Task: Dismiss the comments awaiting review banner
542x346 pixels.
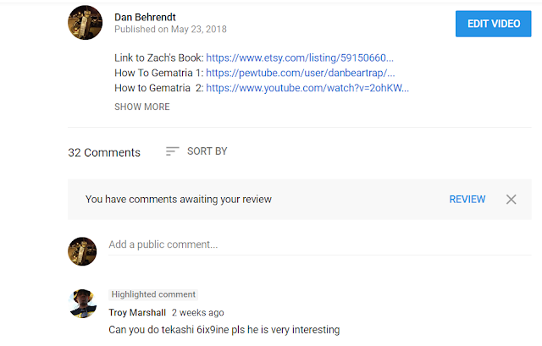Action: coord(511,200)
